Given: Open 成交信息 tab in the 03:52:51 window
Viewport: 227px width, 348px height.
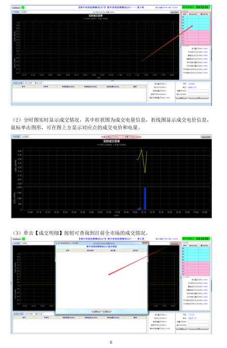Looking at the screenshot, I should coord(29,83).
